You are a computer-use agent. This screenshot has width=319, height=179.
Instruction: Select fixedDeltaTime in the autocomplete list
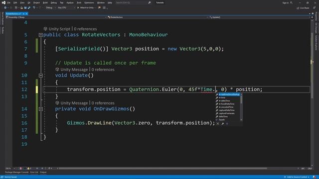[228, 104]
